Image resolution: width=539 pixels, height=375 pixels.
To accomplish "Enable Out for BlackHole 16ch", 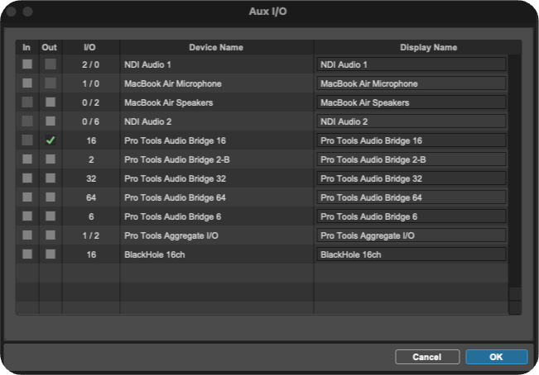I will pyautogui.click(x=51, y=254).
